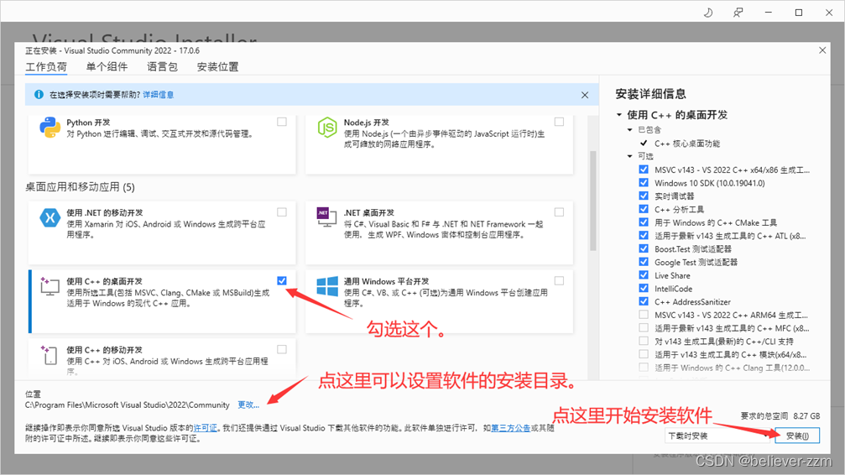Switch to the 安装位置 tab
This screenshot has width=845, height=475.
217,67
